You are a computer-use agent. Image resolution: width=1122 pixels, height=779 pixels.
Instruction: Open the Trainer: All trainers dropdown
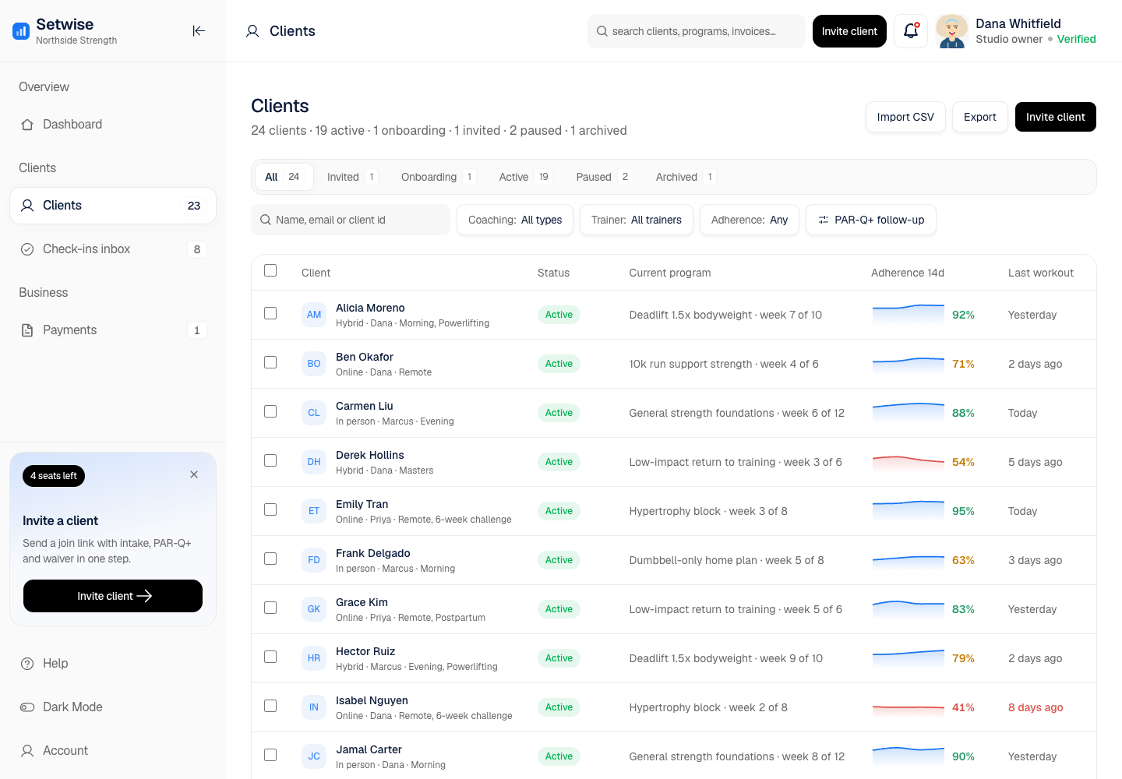click(x=637, y=220)
